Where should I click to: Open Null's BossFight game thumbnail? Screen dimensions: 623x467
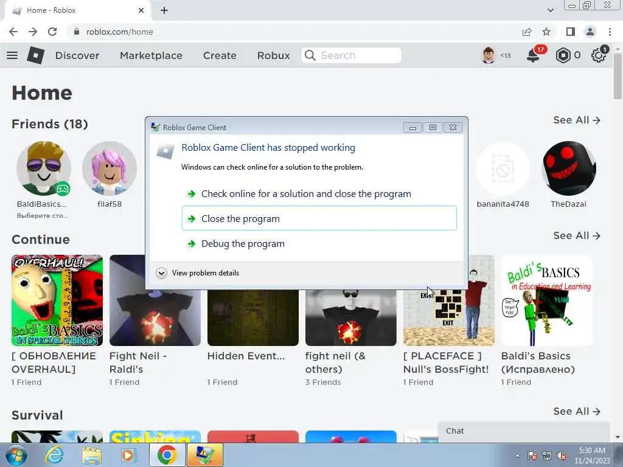pyautogui.click(x=448, y=317)
